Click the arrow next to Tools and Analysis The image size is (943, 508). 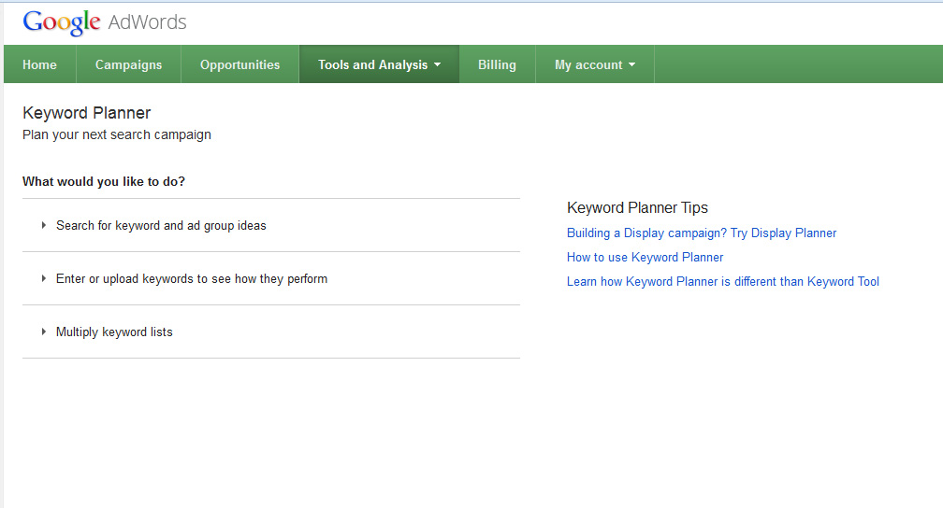coord(437,65)
